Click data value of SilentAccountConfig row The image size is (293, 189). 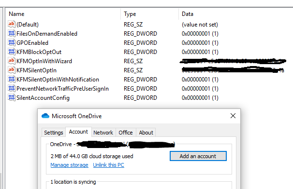pyautogui.click(x=200, y=97)
